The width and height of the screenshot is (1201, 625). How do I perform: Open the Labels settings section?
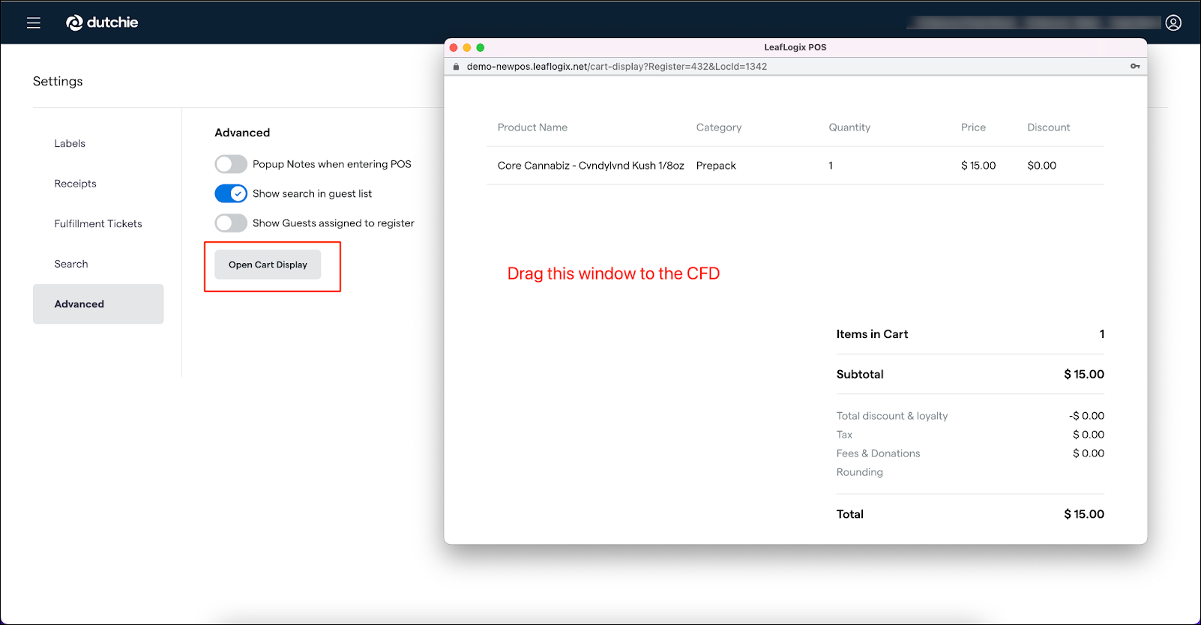click(70, 143)
